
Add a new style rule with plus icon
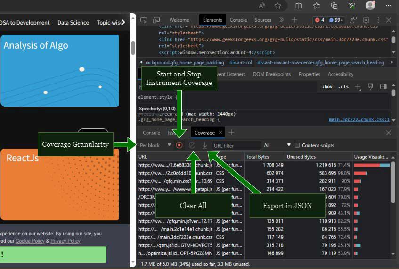[x=358, y=87]
